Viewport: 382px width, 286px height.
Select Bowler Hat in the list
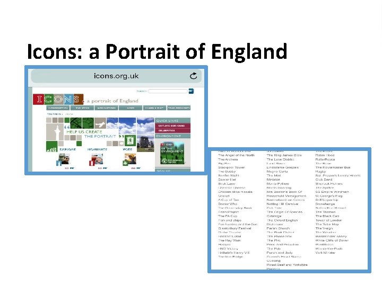tap(227, 180)
